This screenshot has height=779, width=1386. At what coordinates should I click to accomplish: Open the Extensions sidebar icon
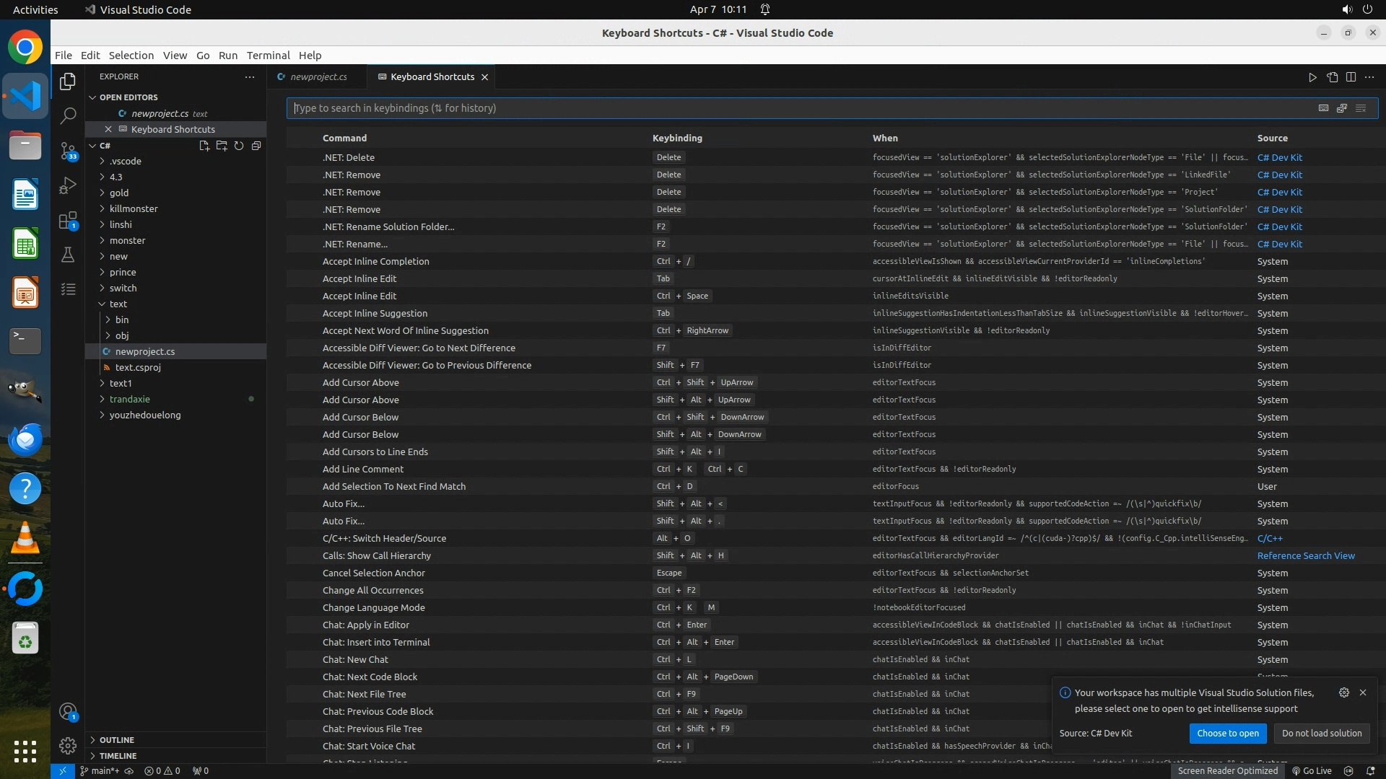(x=68, y=220)
